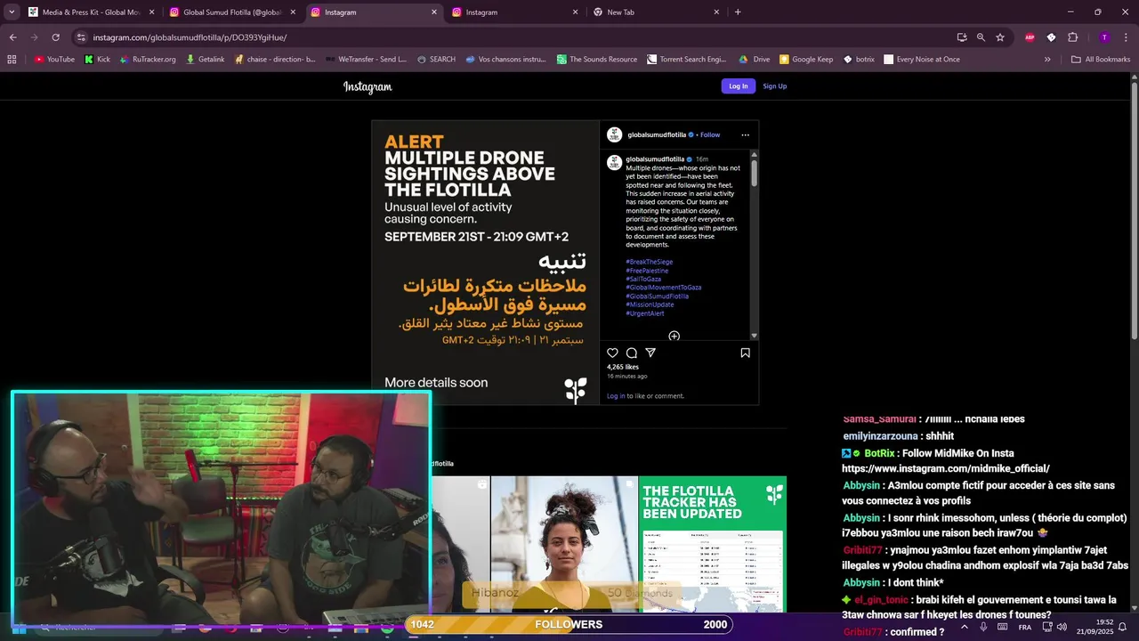Click the FRA keyboard language indicator
This screenshot has width=1139, height=641.
click(1025, 628)
